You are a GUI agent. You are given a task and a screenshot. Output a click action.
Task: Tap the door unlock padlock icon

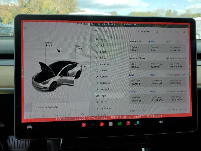[x=58, y=51]
